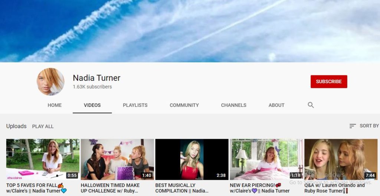Viewport: 380px width, 196px height.
Task: Open New Ear Piercing video thumbnail
Action: click(x=266, y=159)
